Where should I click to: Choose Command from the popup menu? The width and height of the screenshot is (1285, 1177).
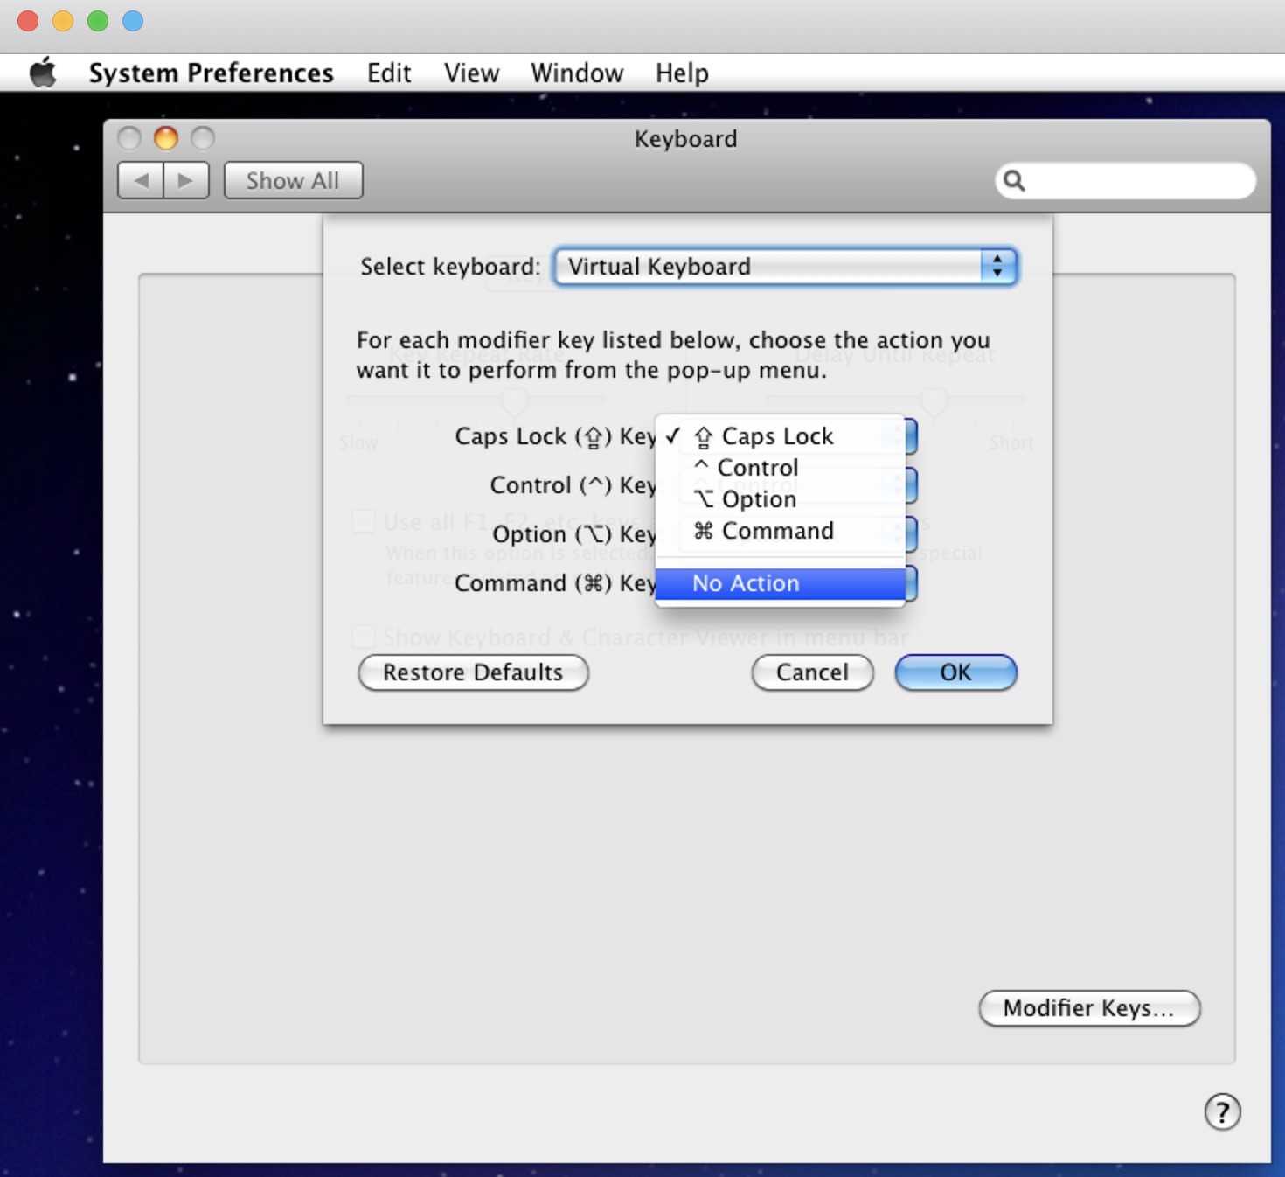click(x=780, y=531)
